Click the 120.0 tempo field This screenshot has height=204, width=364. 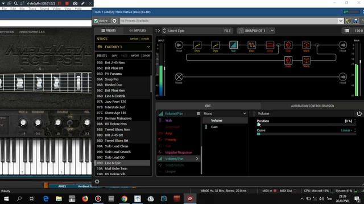tap(358, 31)
